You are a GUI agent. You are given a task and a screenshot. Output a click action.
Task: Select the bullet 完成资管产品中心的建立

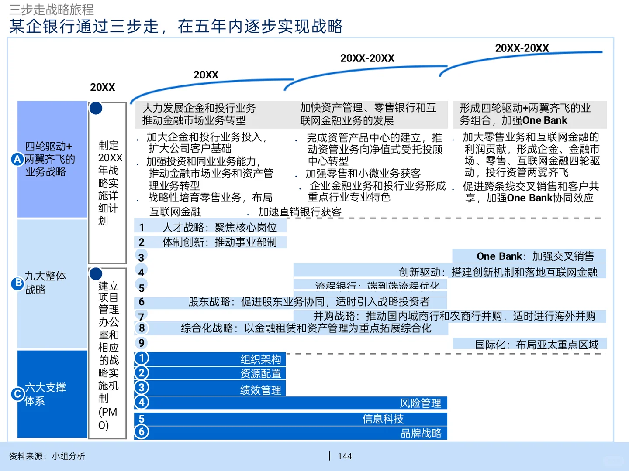coord(375,149)
